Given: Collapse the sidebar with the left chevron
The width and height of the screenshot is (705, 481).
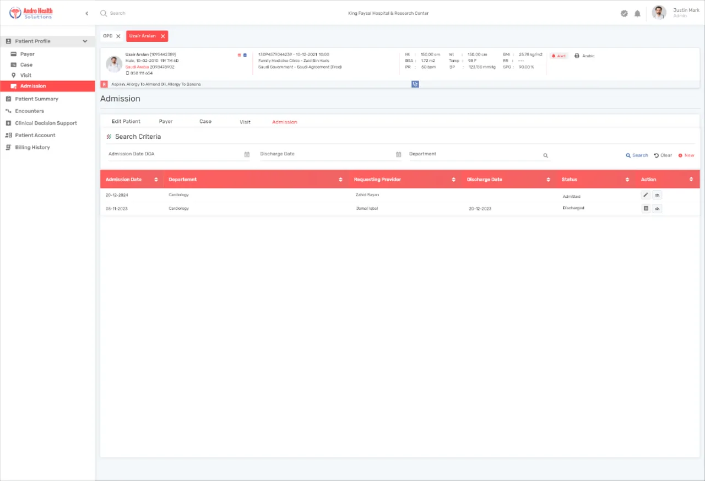Looking at the screenshot, I should [86, 13].
